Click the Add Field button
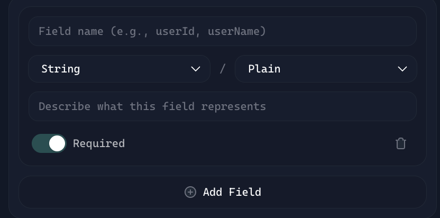This screenshot has width=440, height=218. [x=223, y=192]
